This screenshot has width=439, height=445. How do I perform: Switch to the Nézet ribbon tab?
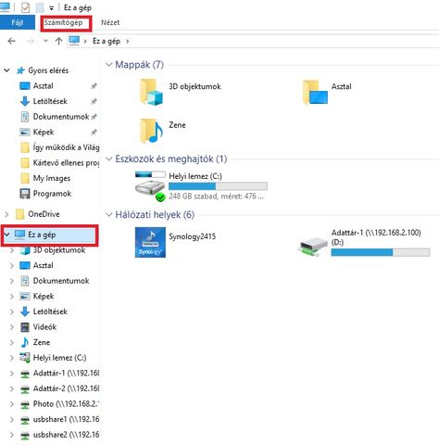tap(110, 22)
